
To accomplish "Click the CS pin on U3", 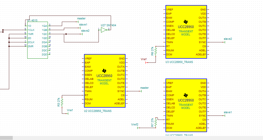I will click(x=204, y=46).
